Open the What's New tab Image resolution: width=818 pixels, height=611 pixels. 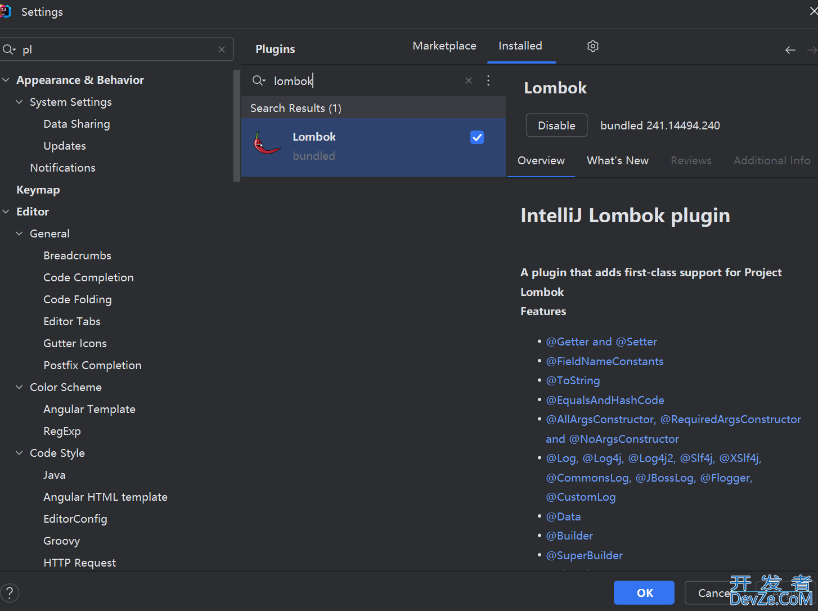coord(618,161)
